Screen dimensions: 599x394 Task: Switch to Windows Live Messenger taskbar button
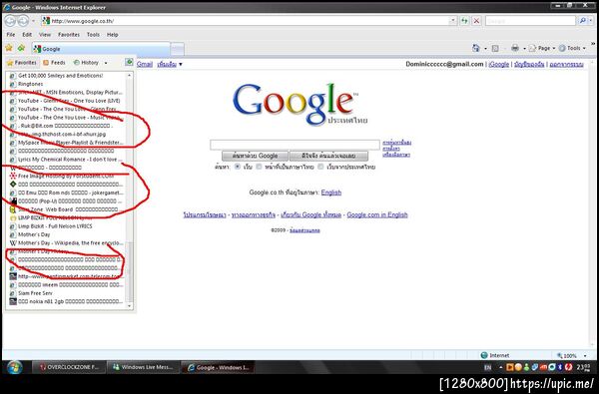coord(143,367)
